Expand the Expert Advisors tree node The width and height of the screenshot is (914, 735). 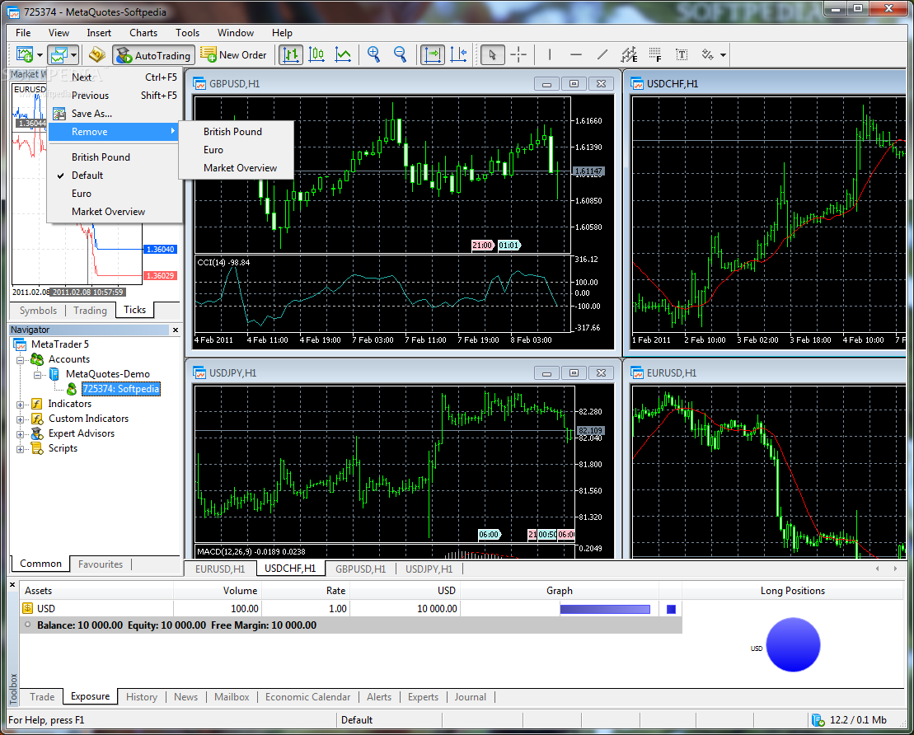point(21,433)
